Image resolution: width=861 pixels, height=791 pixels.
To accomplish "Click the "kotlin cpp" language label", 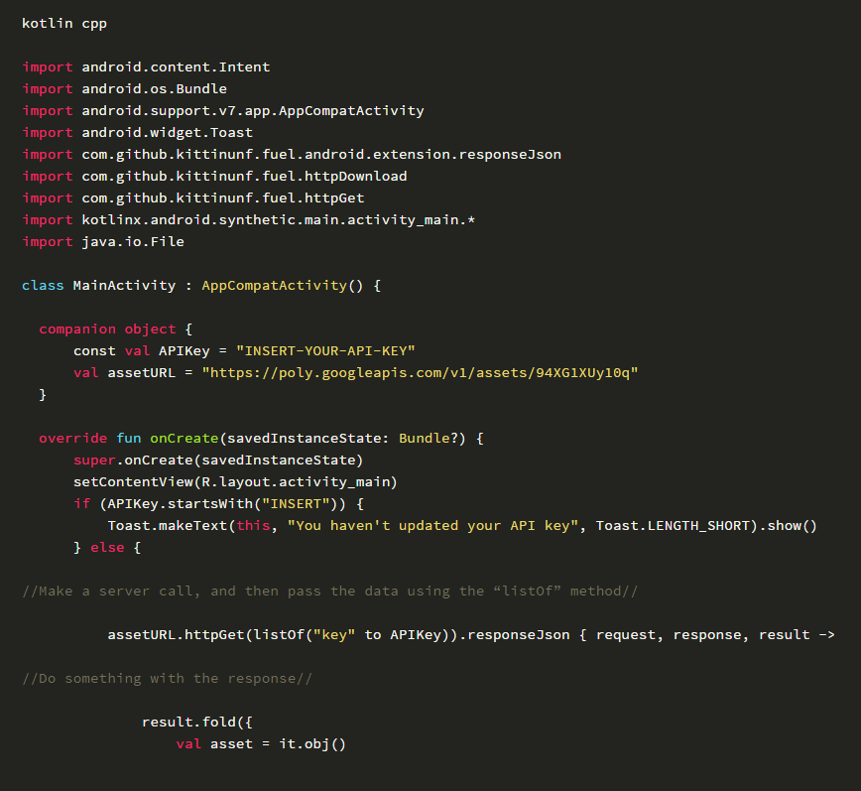I will click(64, 23).
